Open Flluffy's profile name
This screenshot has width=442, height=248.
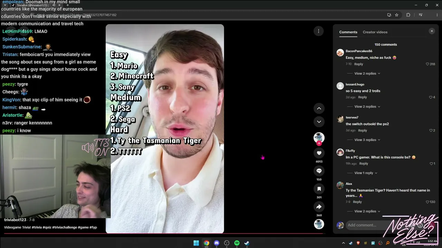[x=350, y=151]
